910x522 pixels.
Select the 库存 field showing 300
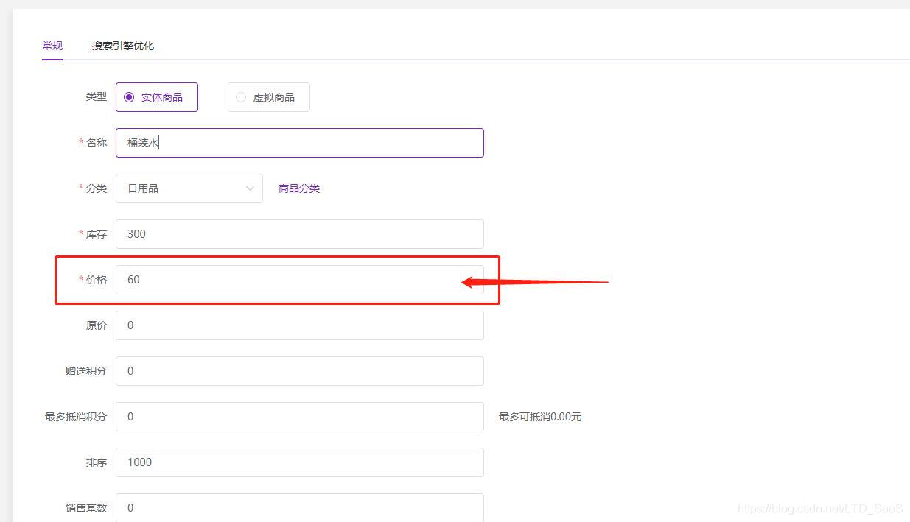point(299,234)
